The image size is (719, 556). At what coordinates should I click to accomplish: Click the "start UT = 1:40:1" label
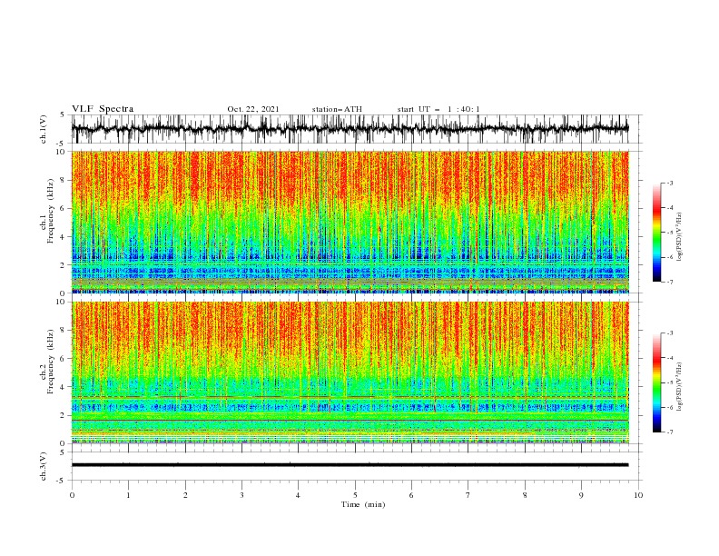click(438, 109)
